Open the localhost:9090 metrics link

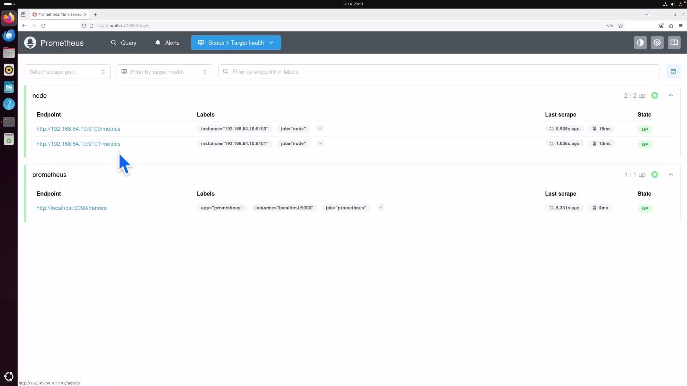(72, 208)
